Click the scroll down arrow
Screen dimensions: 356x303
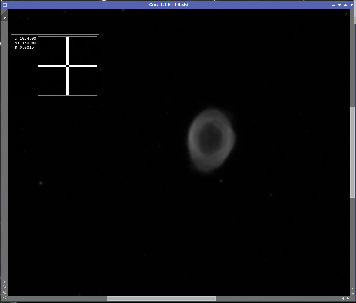(x=353, y=294)
